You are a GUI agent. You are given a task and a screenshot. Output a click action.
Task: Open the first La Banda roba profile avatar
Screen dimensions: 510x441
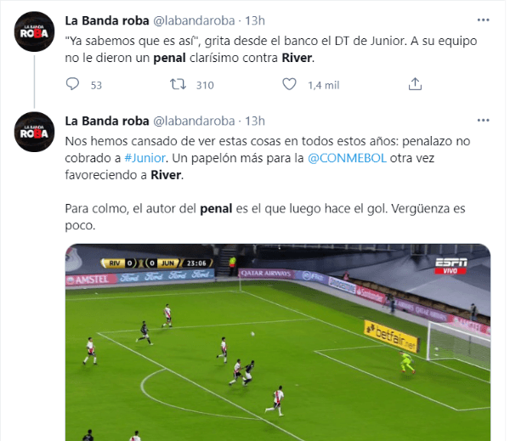[x=34, y=31]
